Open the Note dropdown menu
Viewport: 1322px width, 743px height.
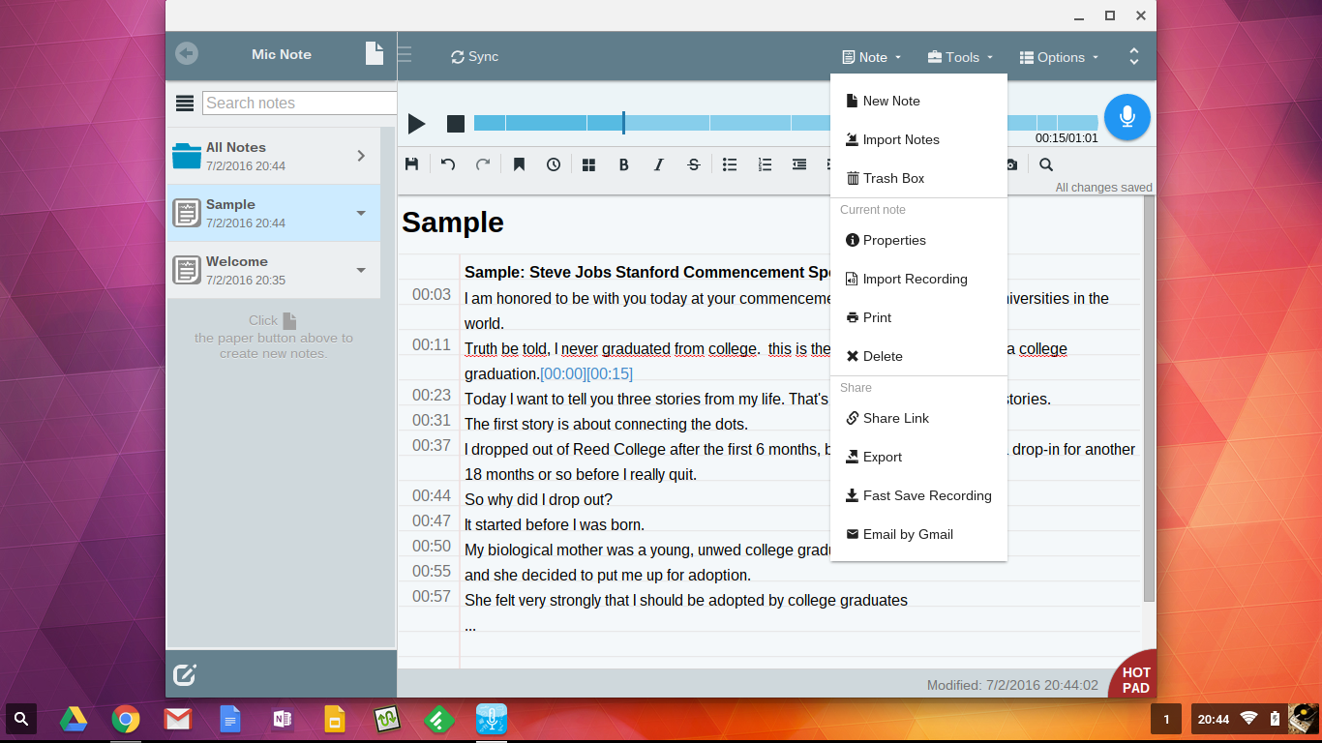tap(872, 57)
